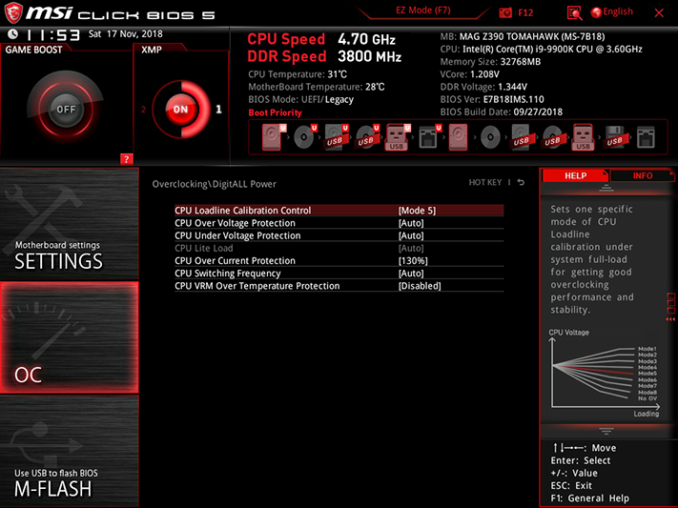Image resolution: width=678 pixels, height=508 pixels.
Task: Click the red question mark help icon
Action: click(x=126, y=159)
